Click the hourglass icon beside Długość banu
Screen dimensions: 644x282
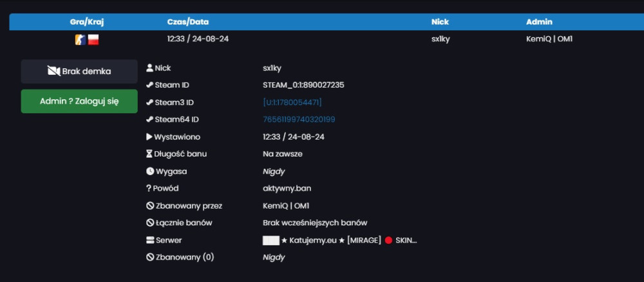(149, 154)
